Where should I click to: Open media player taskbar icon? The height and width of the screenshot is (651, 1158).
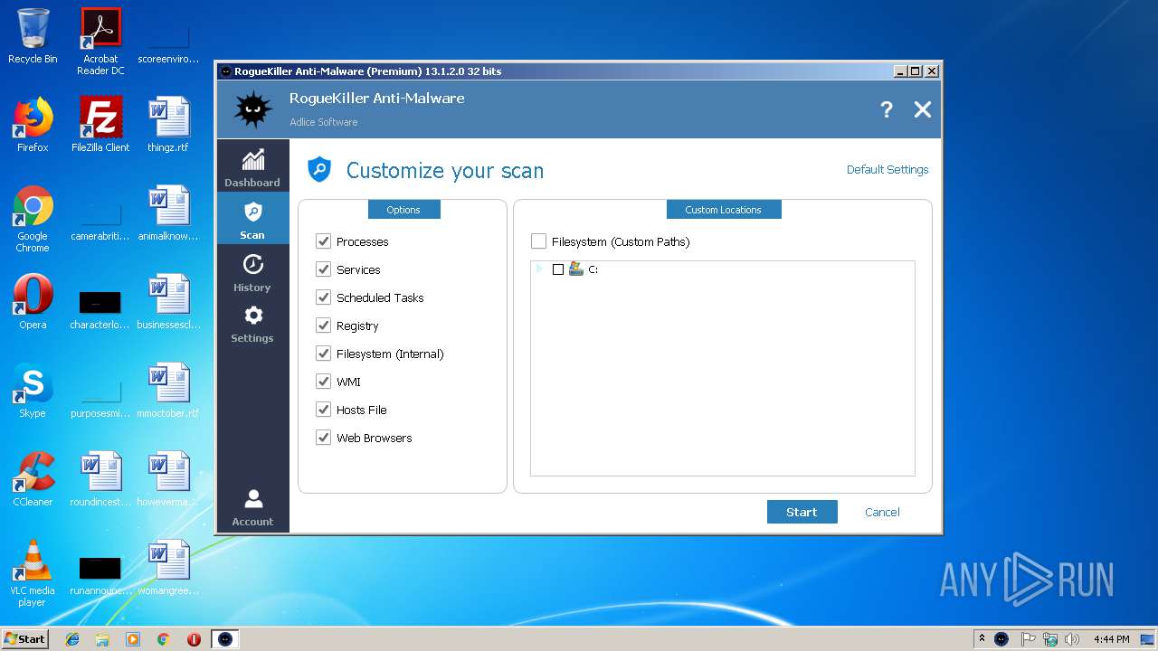133,639
